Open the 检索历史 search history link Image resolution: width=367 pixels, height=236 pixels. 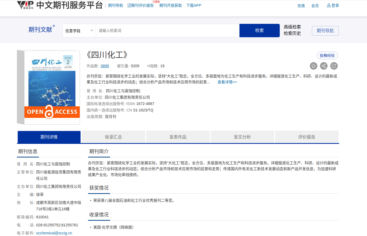tap(292, 33)
